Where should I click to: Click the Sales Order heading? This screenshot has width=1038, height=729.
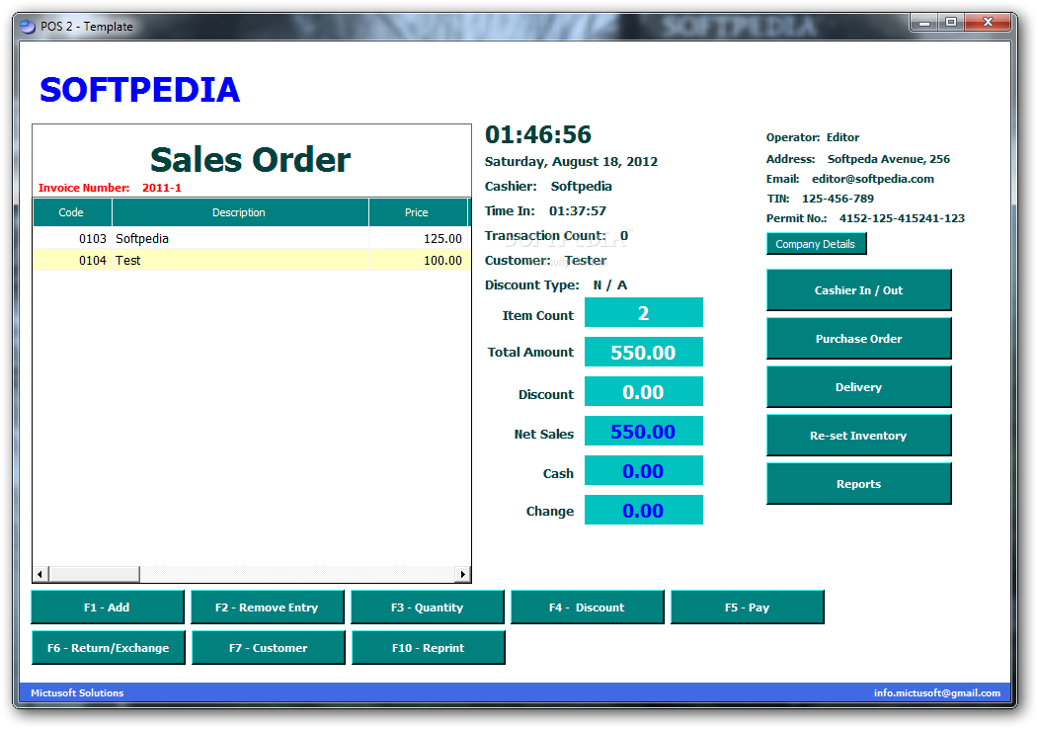(251, 160)
